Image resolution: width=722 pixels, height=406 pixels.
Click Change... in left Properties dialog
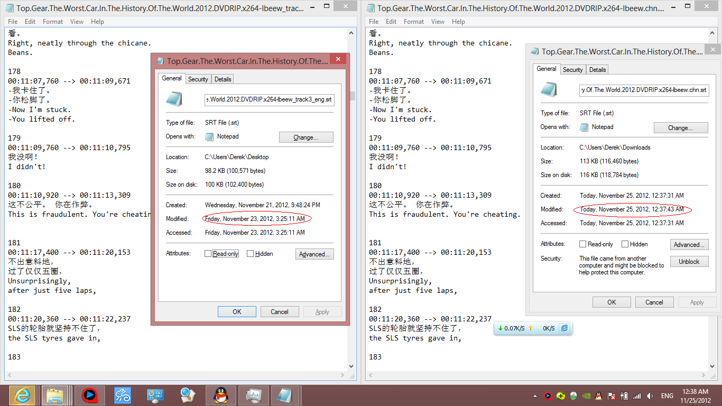[x=306, y=137]
